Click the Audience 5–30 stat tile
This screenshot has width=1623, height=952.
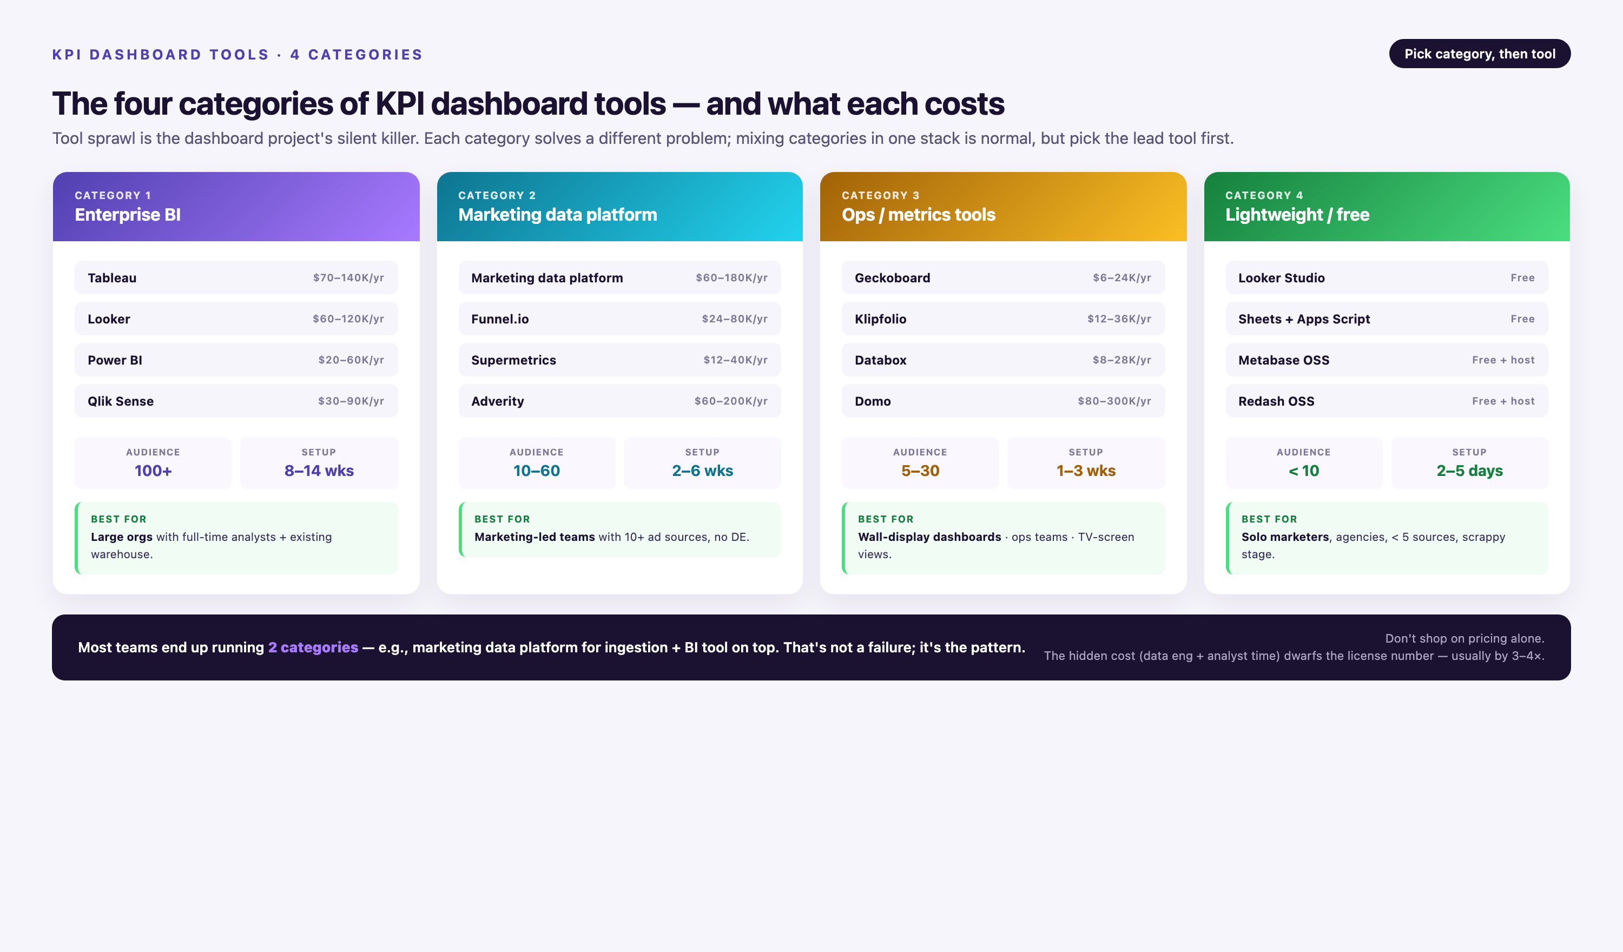pyautogui.click(x=920, y=462)
